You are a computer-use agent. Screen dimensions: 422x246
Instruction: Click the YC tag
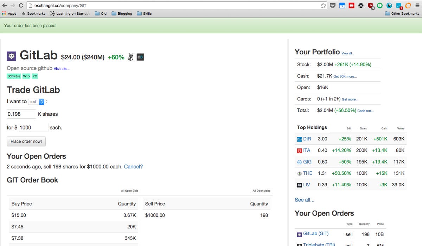[35, 76]
